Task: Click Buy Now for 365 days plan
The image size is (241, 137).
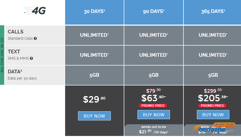Action: click(213, 115)
